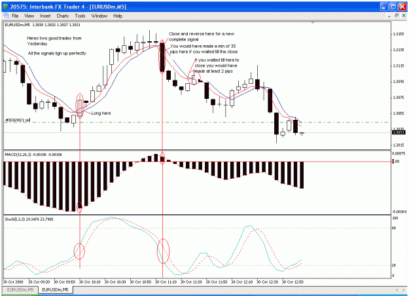The width and height of the screenshot is (409, 296).
Task: Open the Tools menu
Action: 80,16
